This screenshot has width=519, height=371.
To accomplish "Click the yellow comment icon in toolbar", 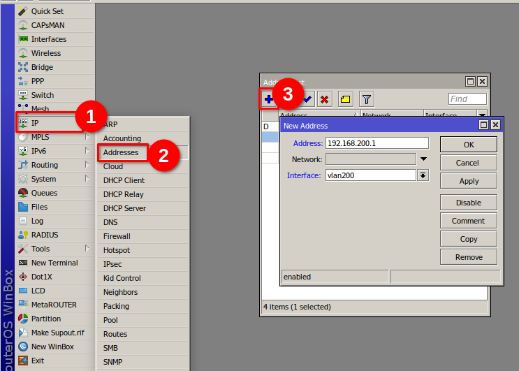I will pos(345,99).
